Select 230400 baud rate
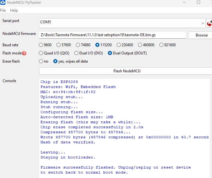Screen dimensions: 212x178 (x=125, y=45)
